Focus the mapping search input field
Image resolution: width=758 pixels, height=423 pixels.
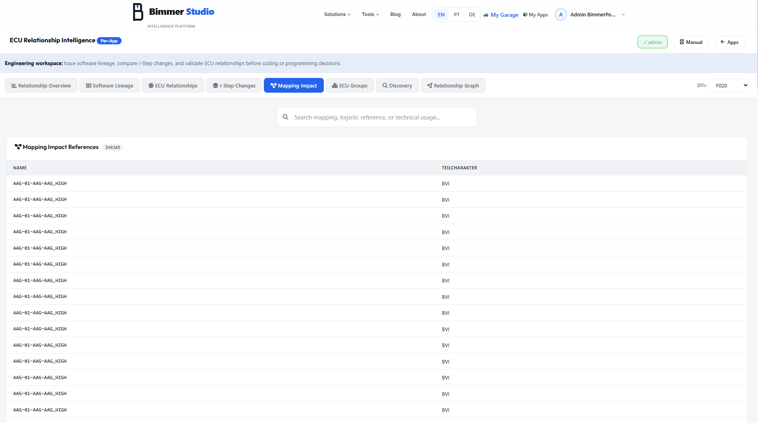point(377,117)
